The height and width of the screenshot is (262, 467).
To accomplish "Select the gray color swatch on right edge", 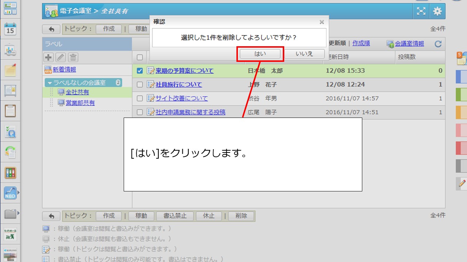I will 462,166.
